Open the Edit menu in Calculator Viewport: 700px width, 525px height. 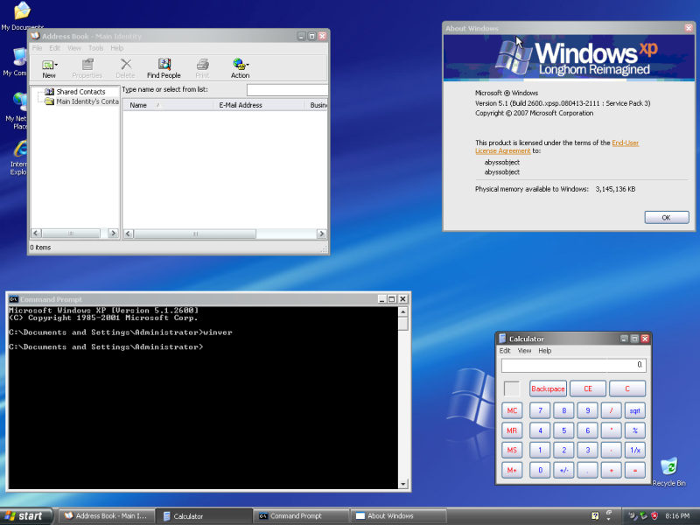506,350
